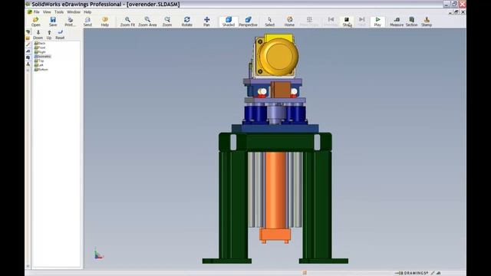Open the File menu

(36, 12)
